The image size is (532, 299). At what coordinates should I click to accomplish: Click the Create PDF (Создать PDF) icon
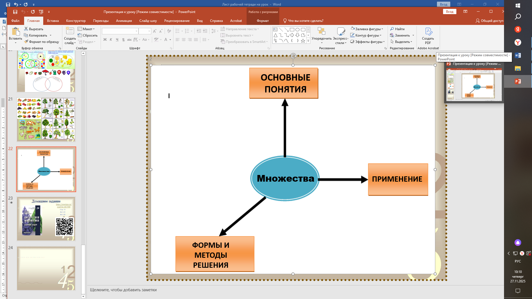coord(428,32)
